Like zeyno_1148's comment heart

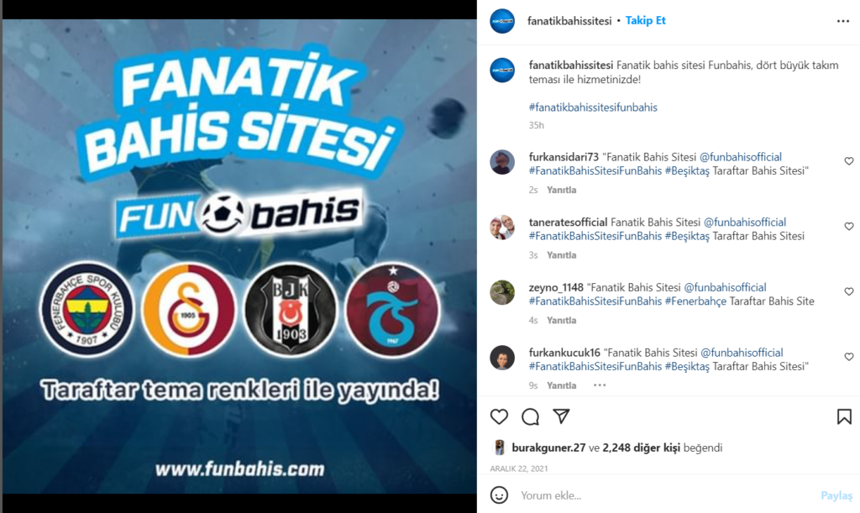click(849, 291)
